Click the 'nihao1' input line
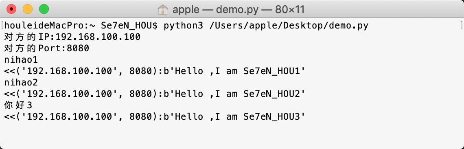Screen dimensions: 464x149 21,60
